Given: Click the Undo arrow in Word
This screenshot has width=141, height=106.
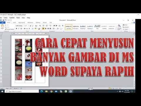Looking at the screenshot, I should (6, 20).
